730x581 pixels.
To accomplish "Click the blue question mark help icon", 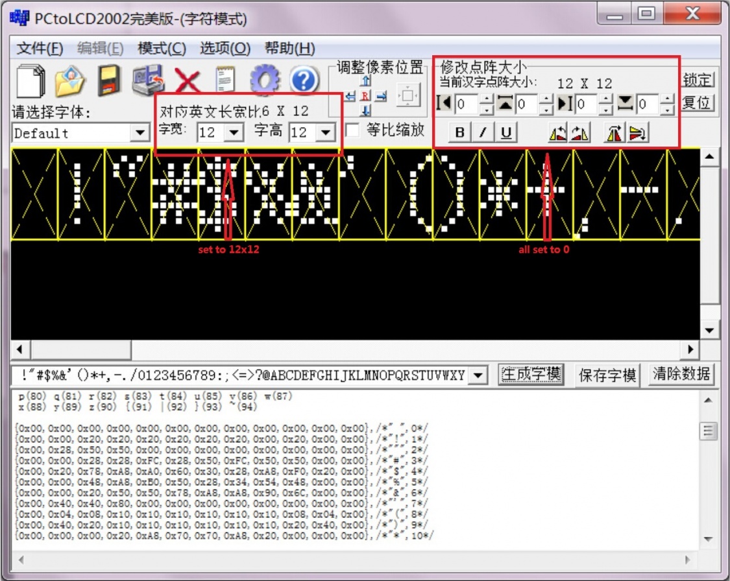I will coord(304,81).
